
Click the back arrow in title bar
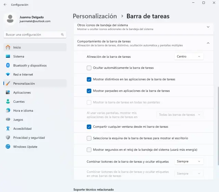point(5,5)
